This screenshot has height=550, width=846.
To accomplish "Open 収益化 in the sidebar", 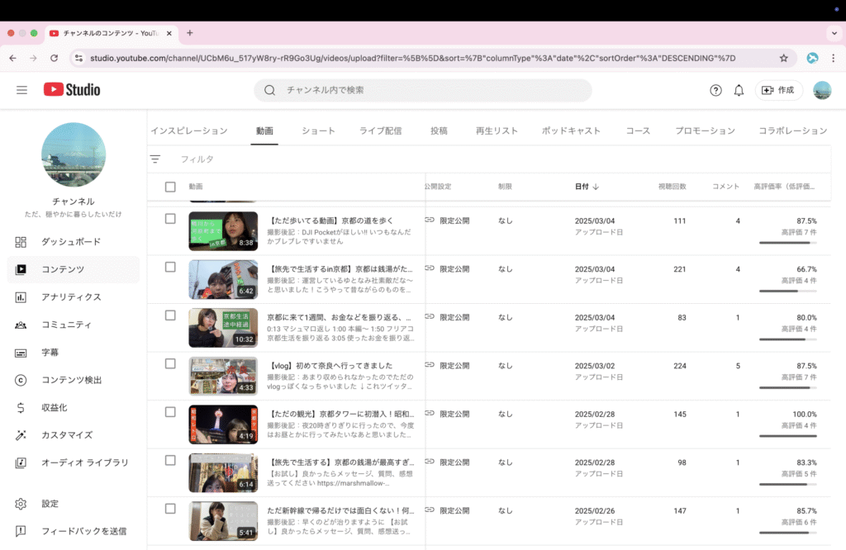I will 55,408.
